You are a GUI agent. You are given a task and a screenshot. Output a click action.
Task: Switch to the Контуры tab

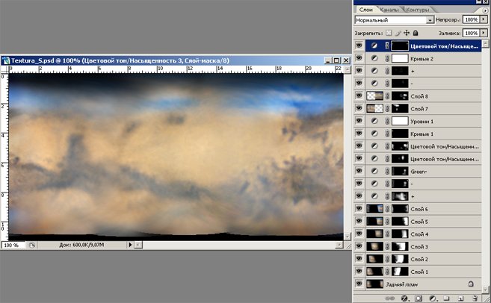click(416, 9)
